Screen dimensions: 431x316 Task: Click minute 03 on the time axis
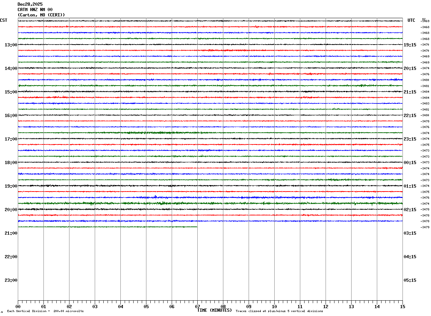pyautogui.click(x=95, y=306)
